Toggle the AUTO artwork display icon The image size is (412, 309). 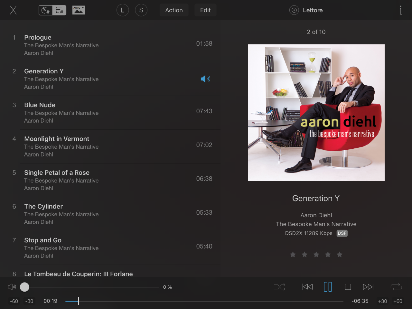(x=79, y=10)
